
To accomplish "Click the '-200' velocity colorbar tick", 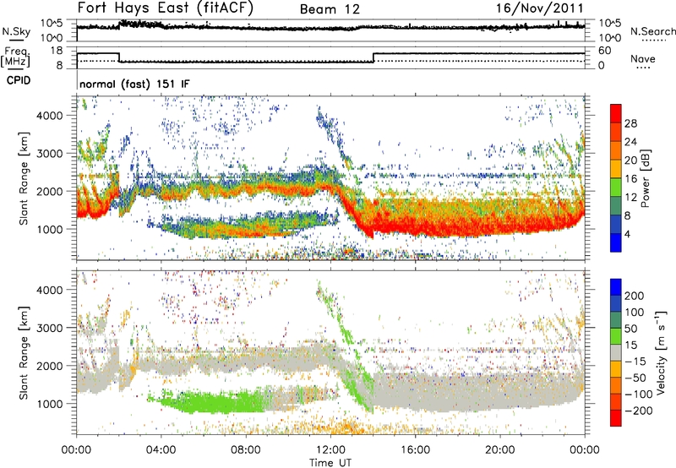I will (x=639, y=411).
